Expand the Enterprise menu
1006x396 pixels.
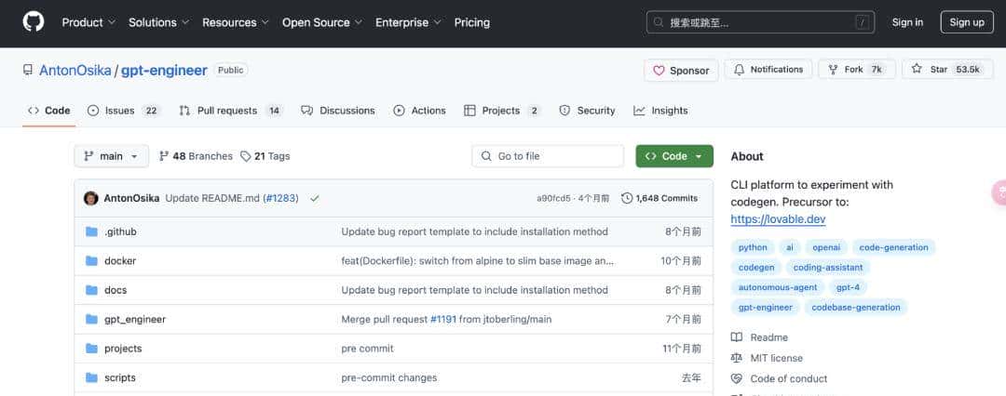click(x=408, y=22)
